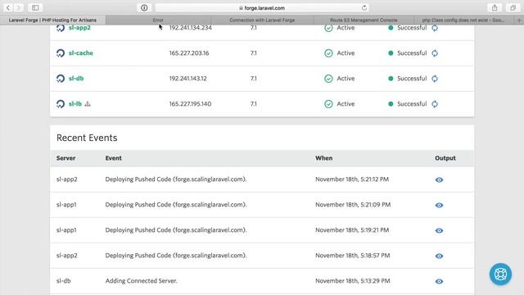This screenshot has width=524, height=295.
Task: Click DigitalOcean icon beside sl-app2
Action: pyautogui.click(x=61, y=28)
